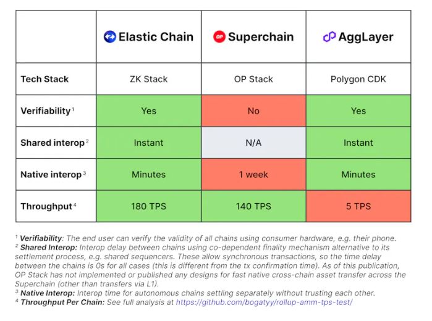Open the GitHub rollup-amm-tps-test link
This screenshot has width=432, height=321.
click(x=264, y=302)
